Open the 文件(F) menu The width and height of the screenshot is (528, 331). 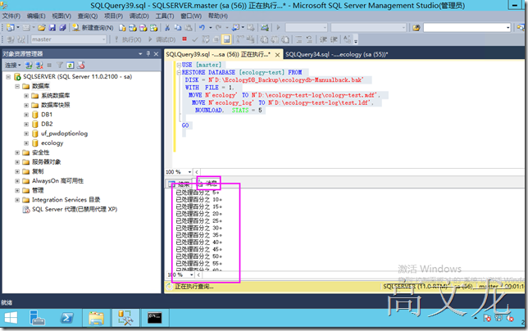(11, 16)
